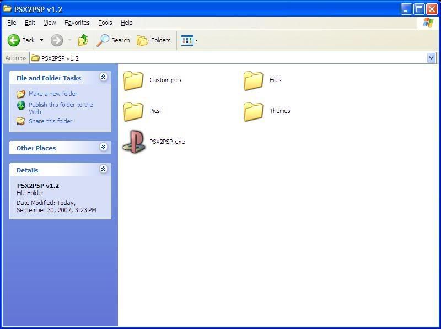Click Publish this folder to the Web
This screenshot has height=329, width=441.
[x=61, y=108]
